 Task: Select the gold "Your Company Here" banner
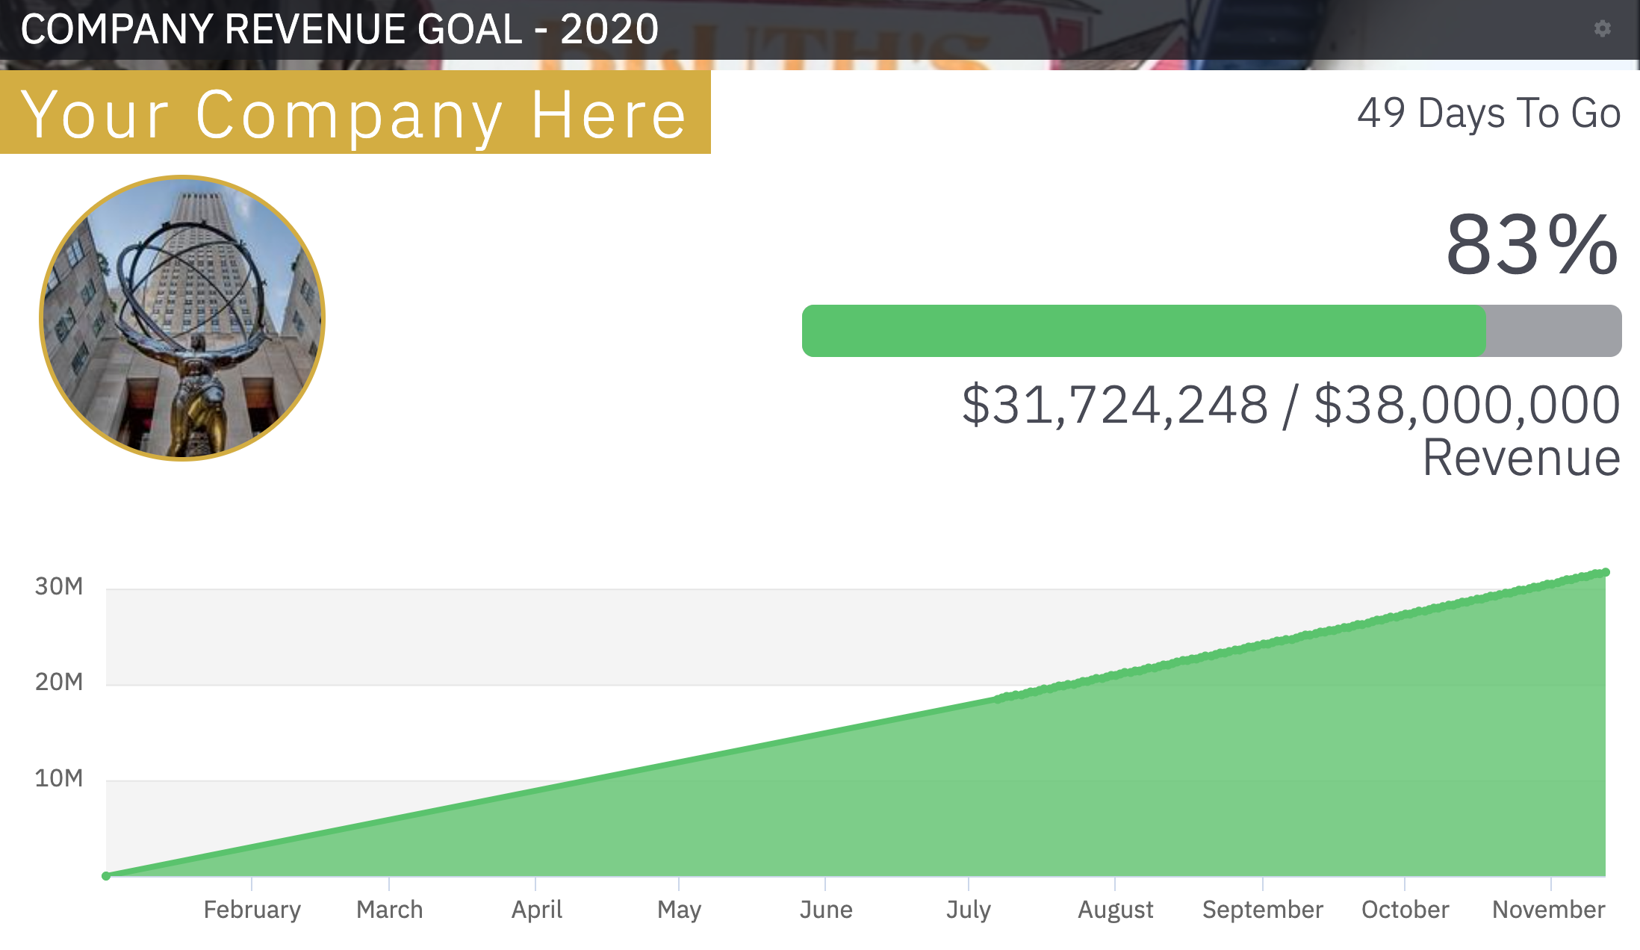(354, 114)
